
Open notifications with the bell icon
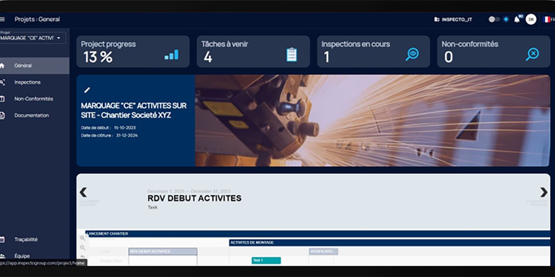516,19
